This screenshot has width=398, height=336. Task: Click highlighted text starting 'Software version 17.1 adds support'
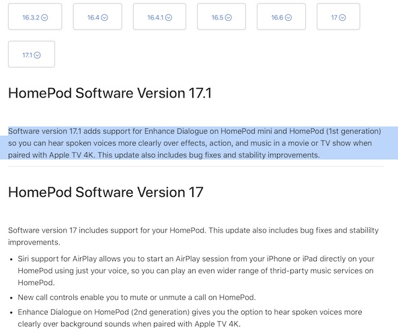click(194, 143)
